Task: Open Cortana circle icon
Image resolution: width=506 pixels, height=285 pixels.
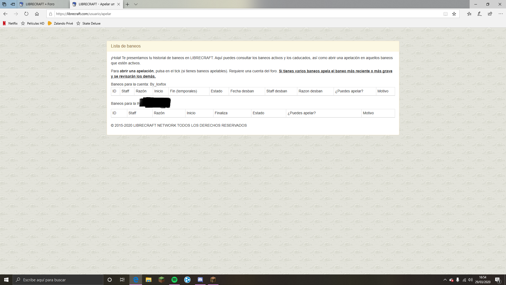Action: point(110,280)
